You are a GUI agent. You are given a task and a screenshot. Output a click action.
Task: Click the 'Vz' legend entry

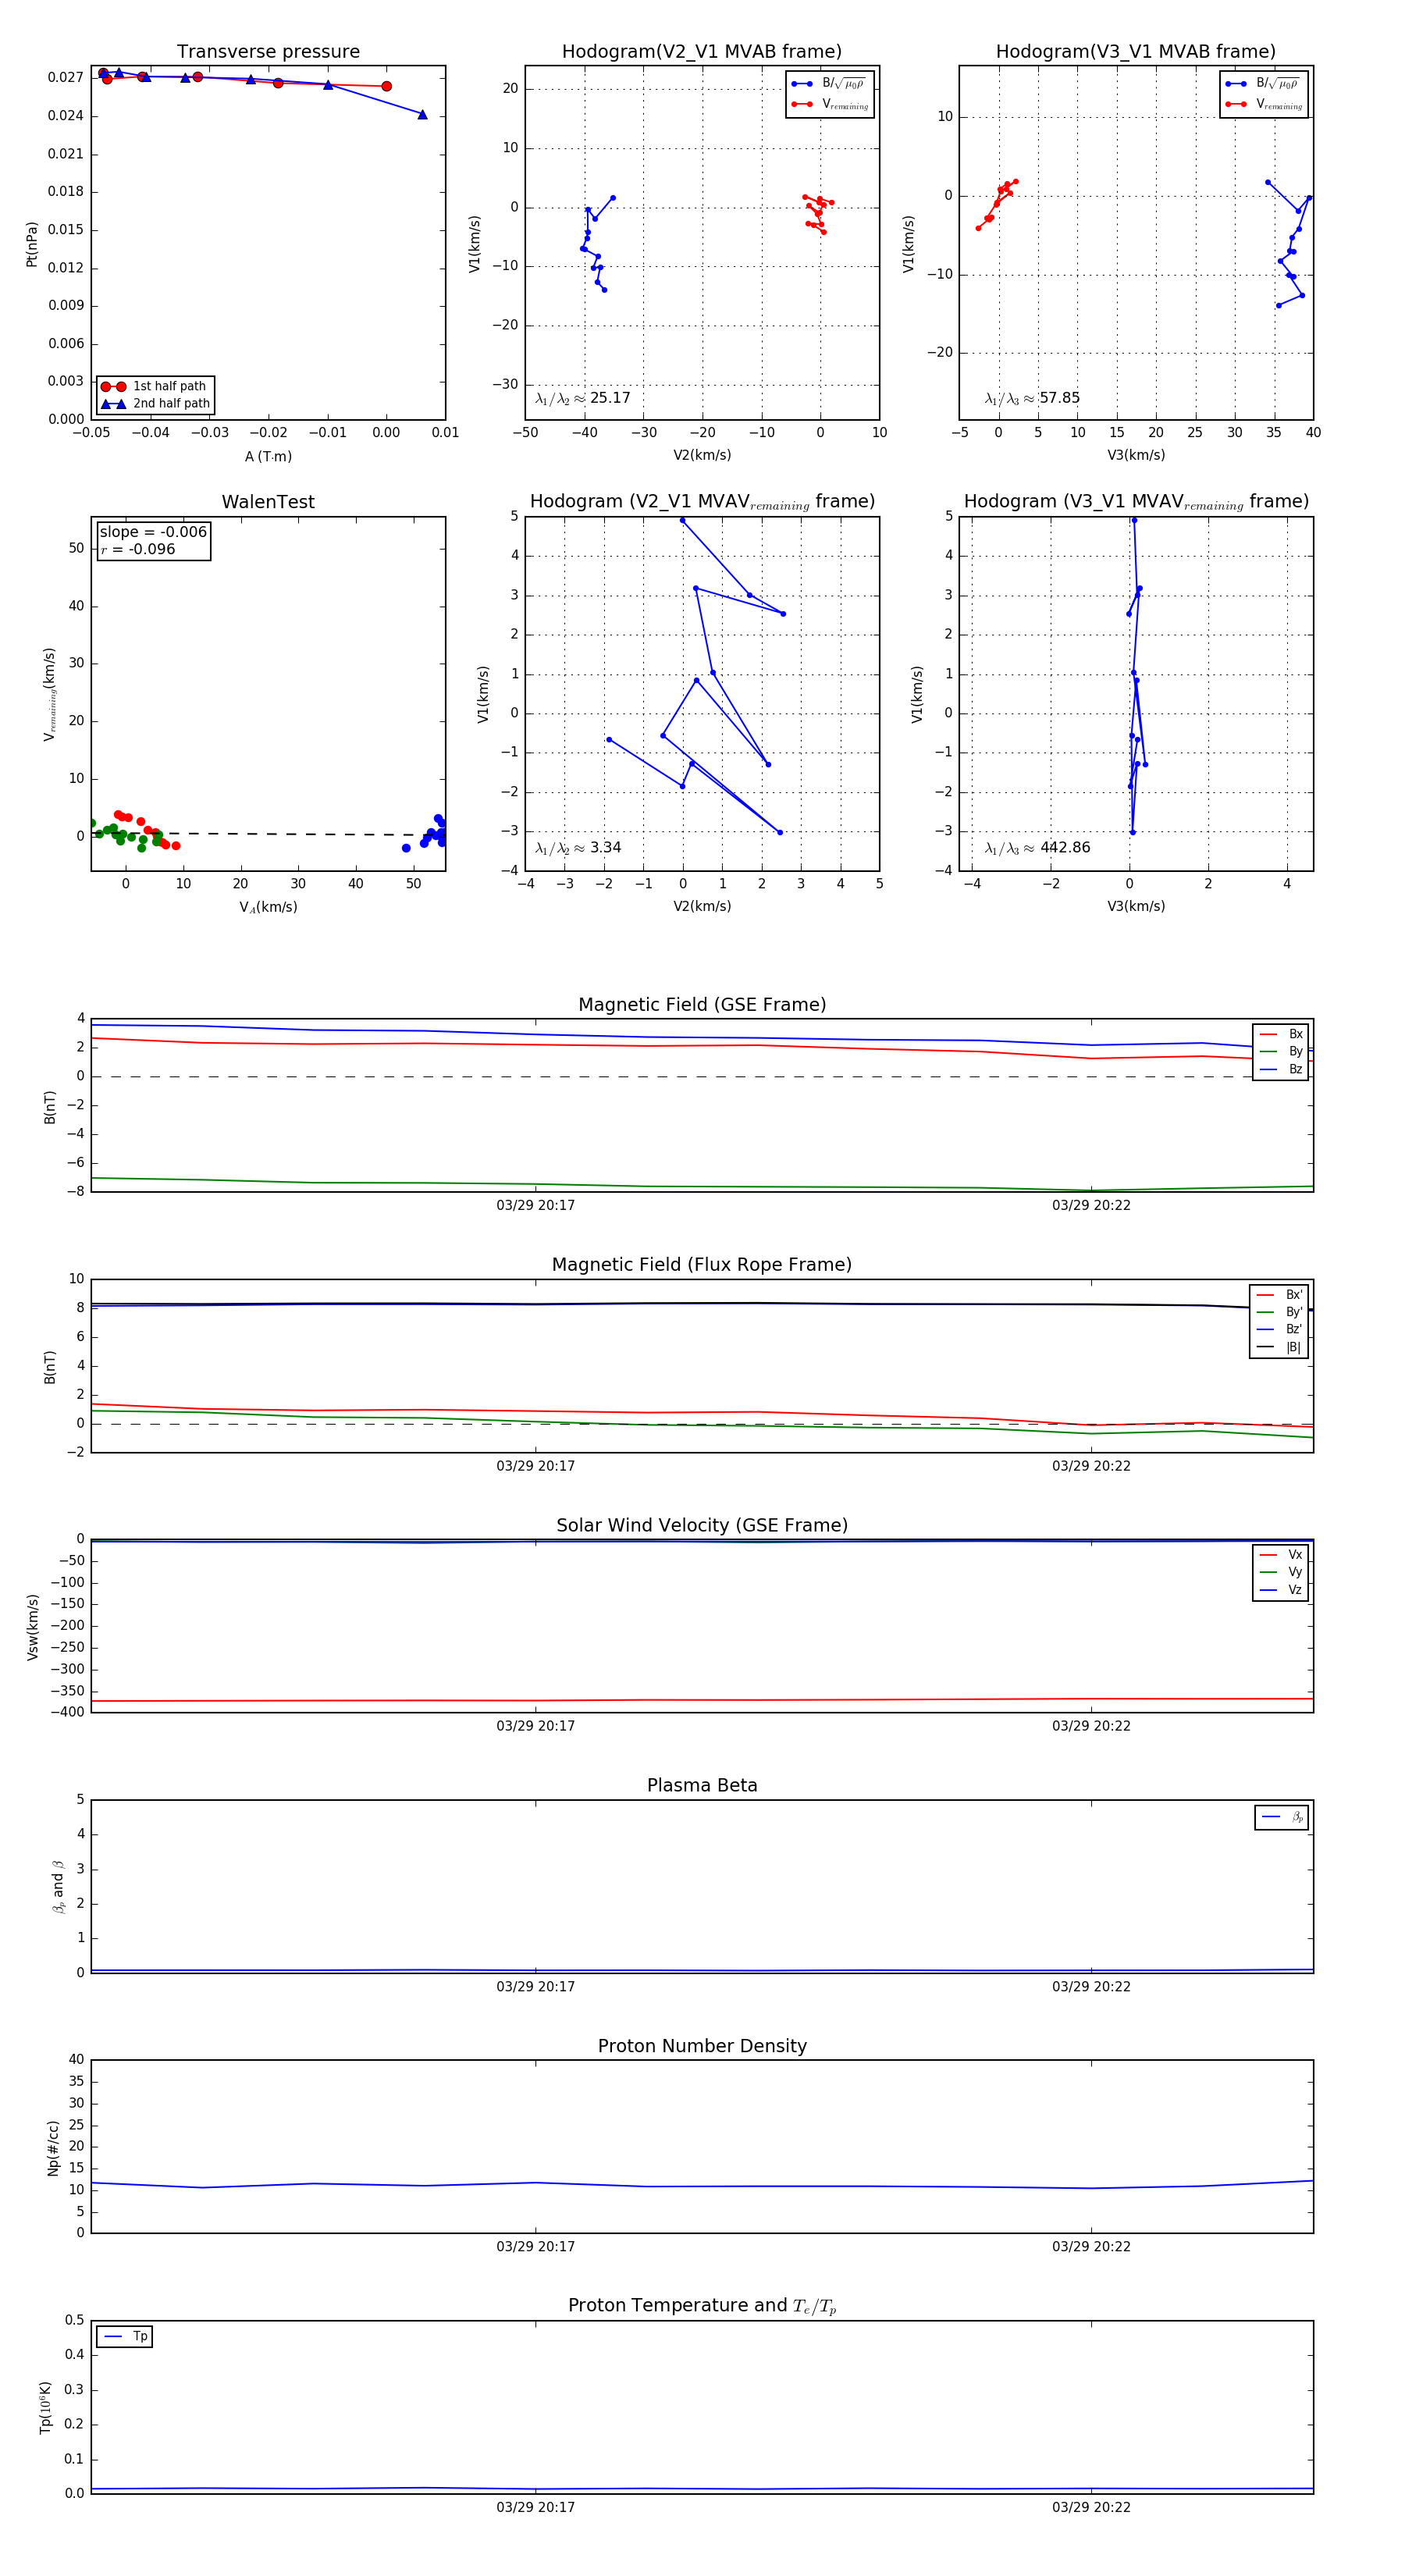pos(1281,1590)
